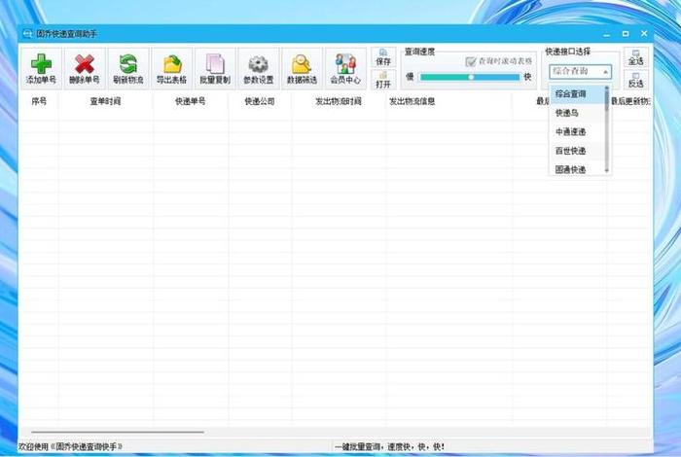Viewport: 681px width, 457px height.
Task: Click status bar text 一键批量查询
Action: coord(357,446)
